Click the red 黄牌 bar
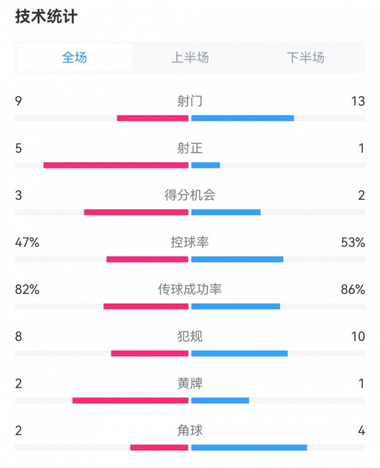Image resolution: width=380 pixels, height=468 pixels. pos(130,401)
